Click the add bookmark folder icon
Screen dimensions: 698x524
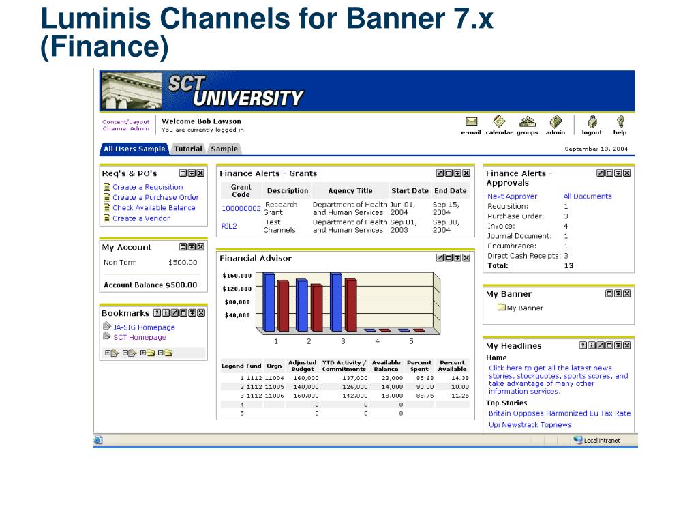[147, 353]
